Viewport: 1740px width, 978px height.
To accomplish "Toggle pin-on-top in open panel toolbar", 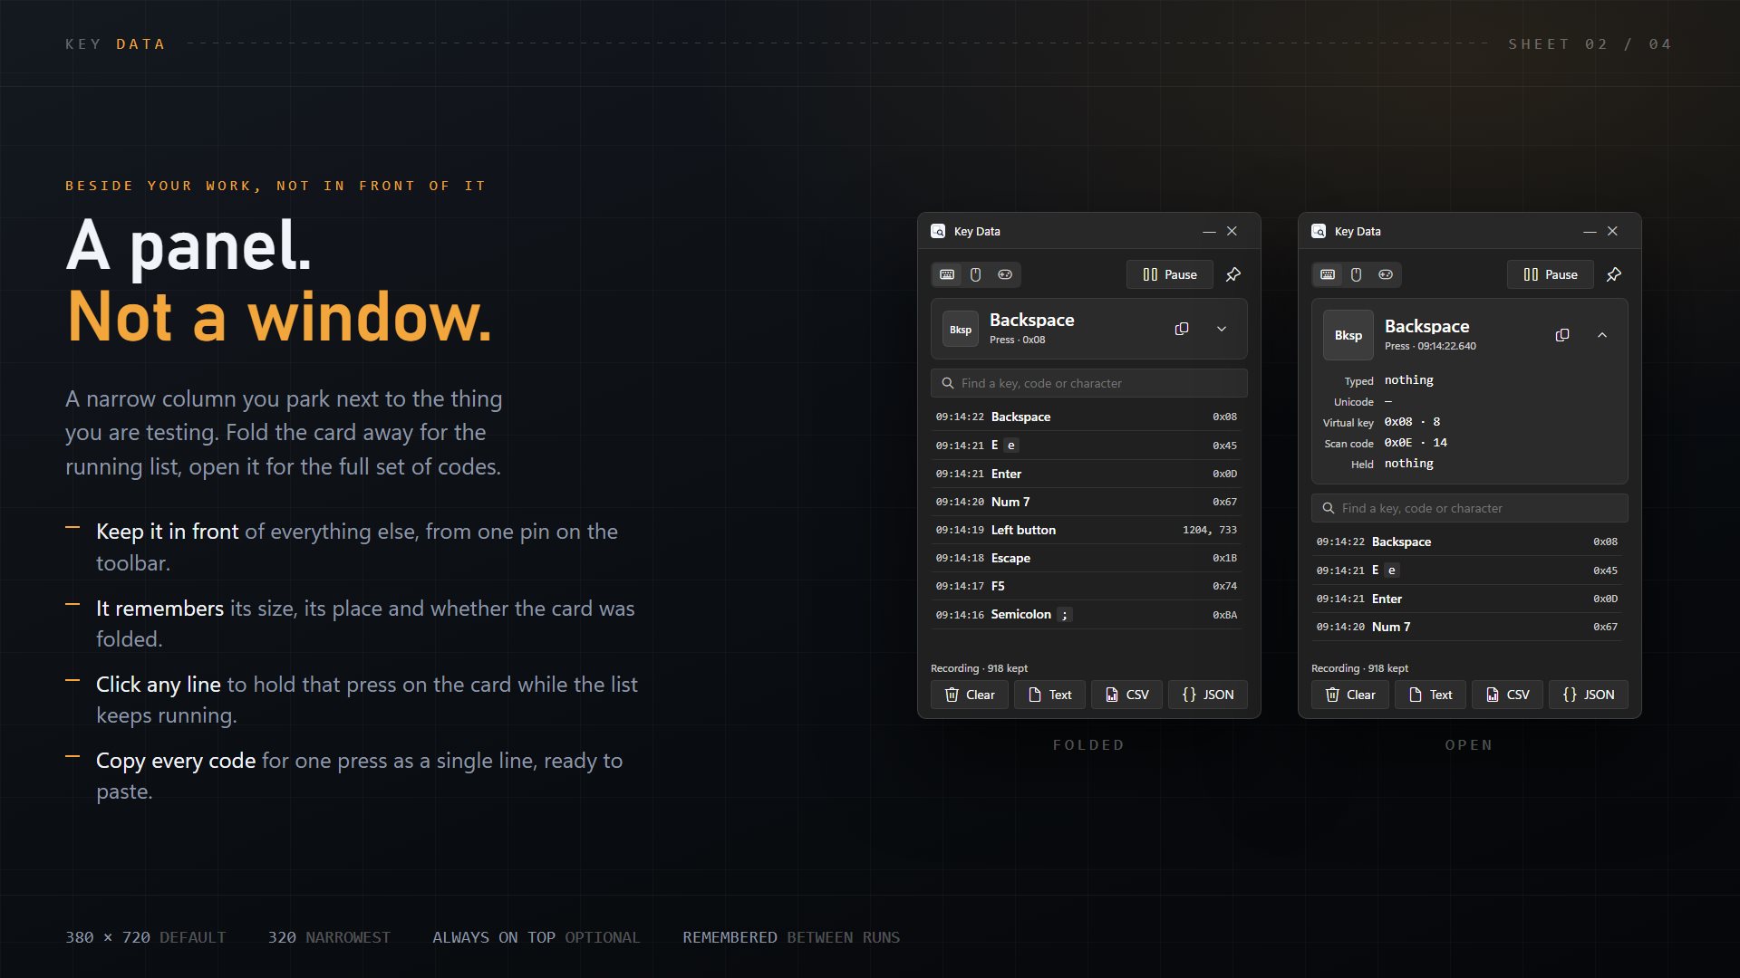I will click(1614, 274).
